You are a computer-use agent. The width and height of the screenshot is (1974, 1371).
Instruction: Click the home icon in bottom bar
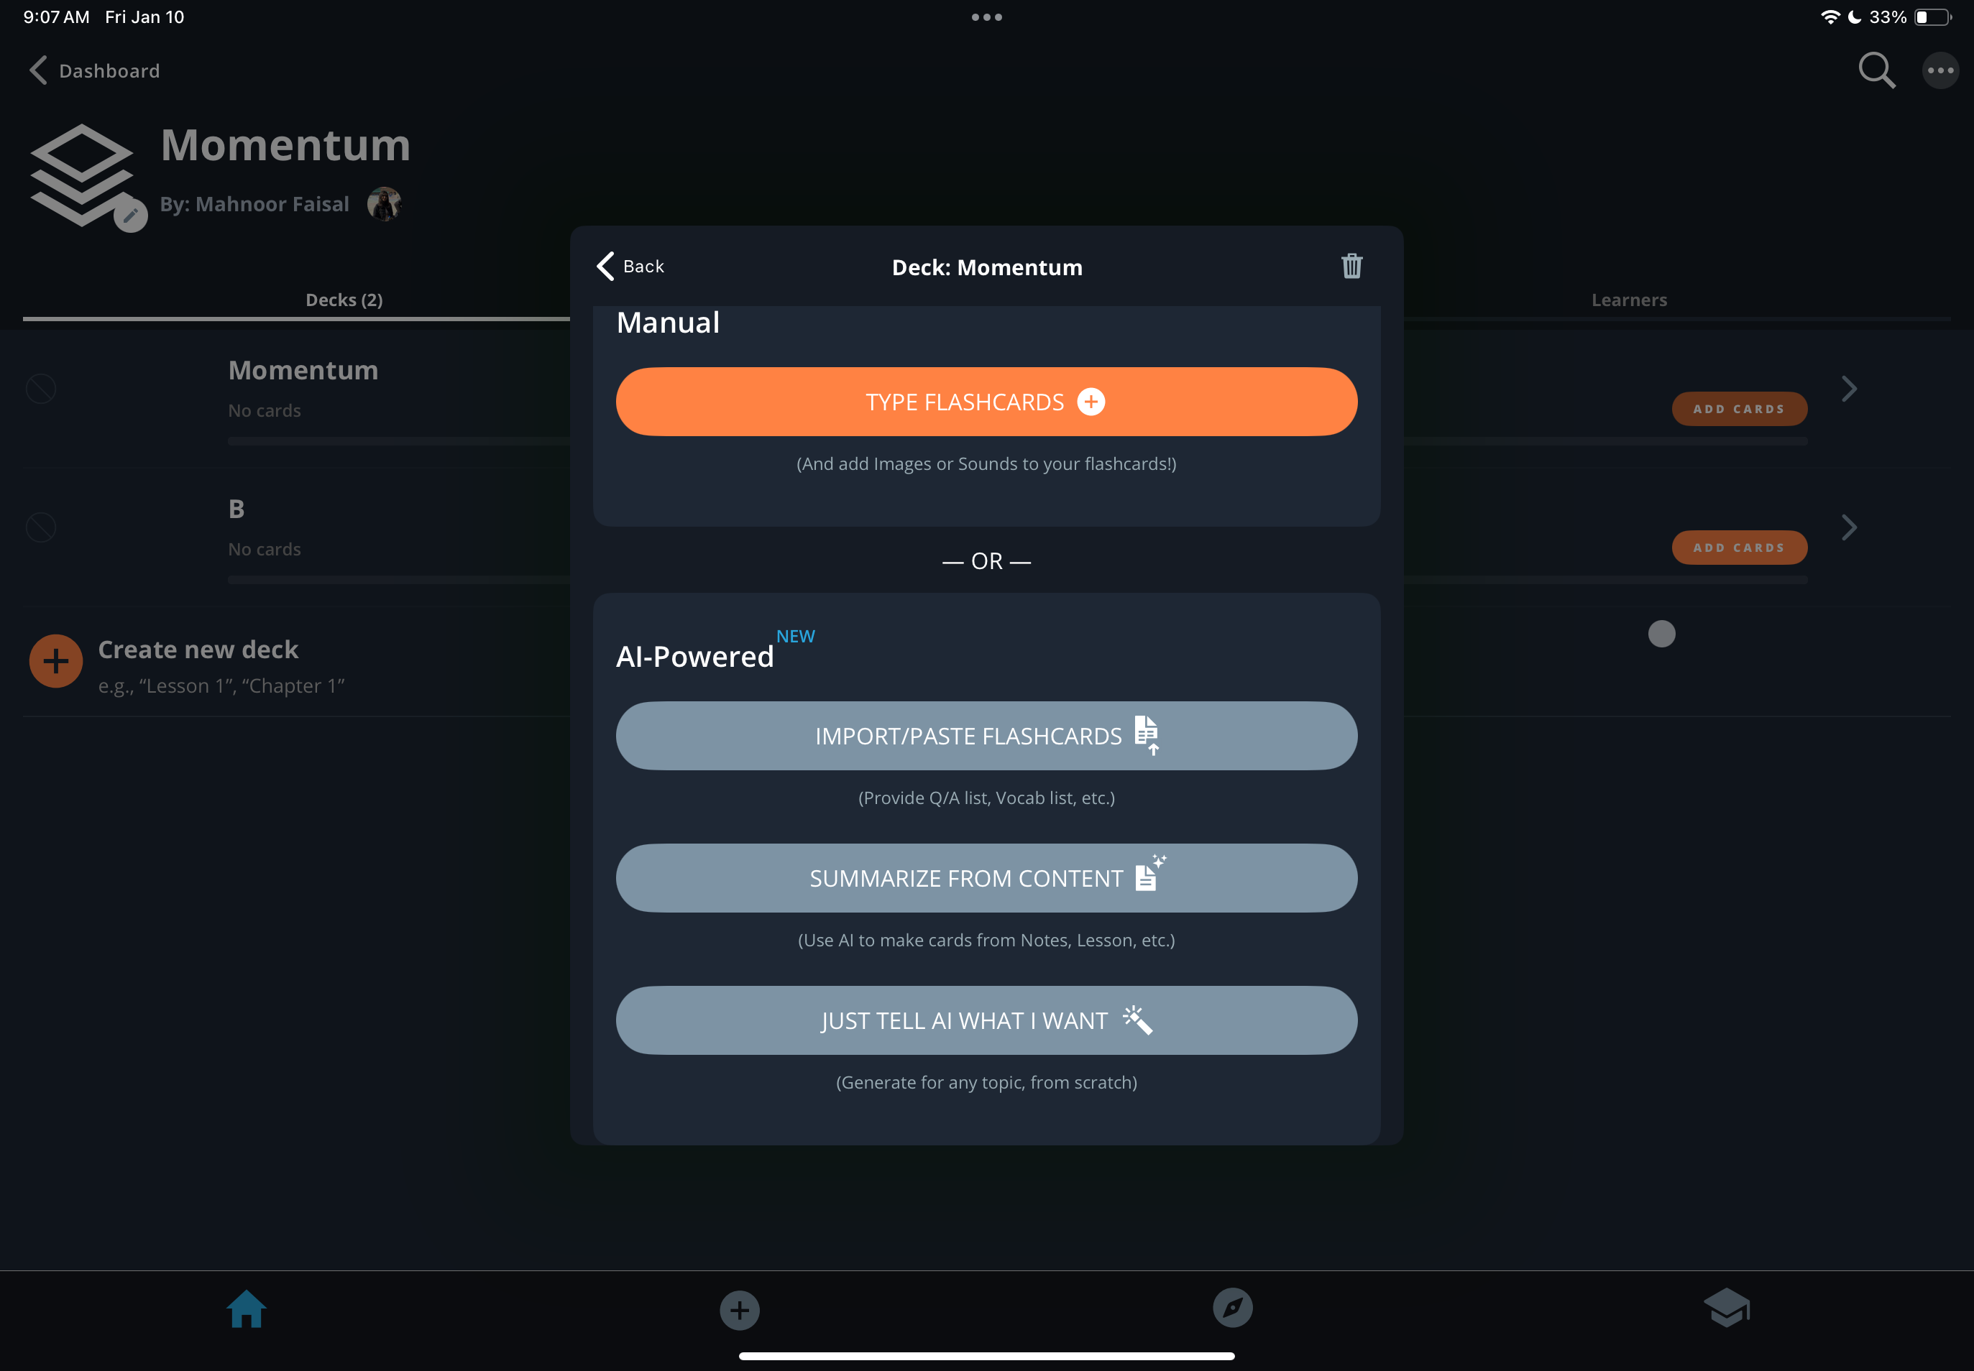click(x=244, y=1306)
